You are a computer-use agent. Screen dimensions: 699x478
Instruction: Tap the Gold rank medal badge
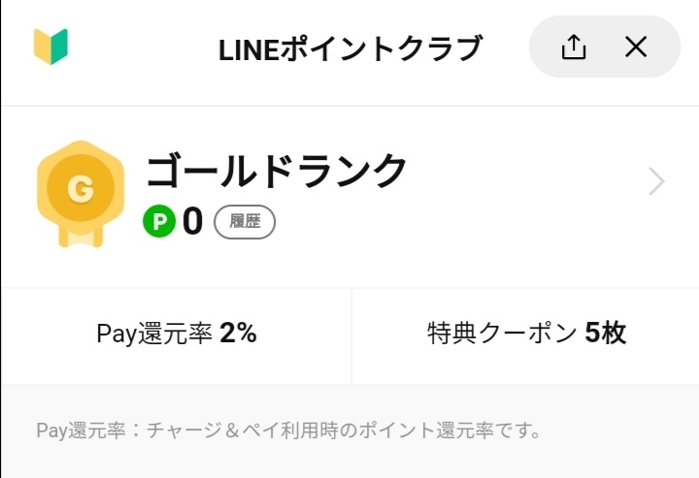[x=81, y=191]
